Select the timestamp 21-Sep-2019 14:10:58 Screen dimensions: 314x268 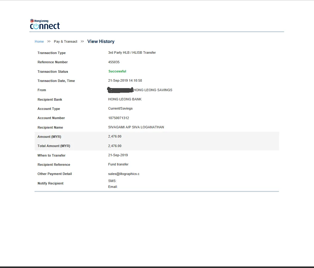coord(125,80)
